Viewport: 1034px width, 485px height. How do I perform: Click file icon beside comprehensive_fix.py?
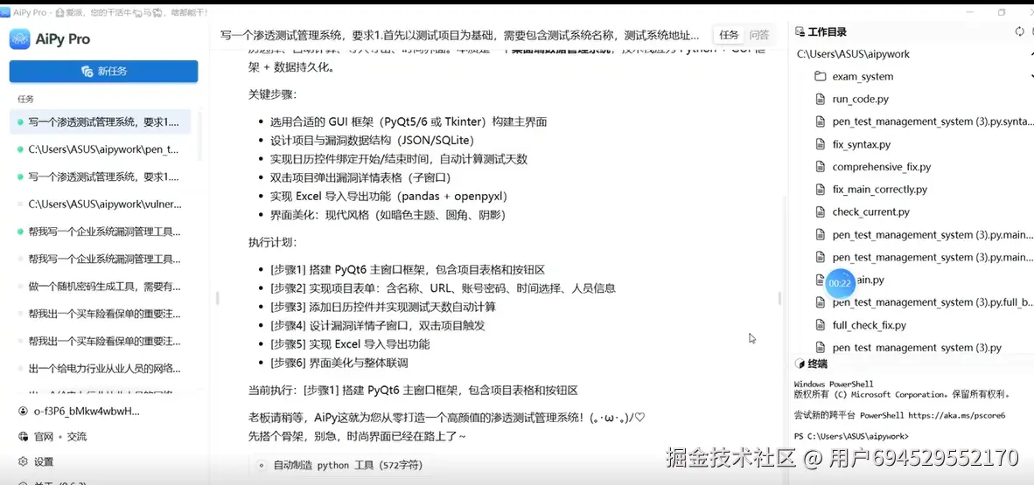[x=820, y=167]
